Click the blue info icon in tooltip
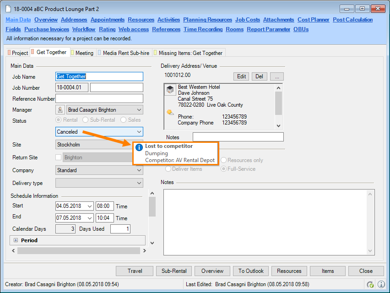 pos(139,147)
